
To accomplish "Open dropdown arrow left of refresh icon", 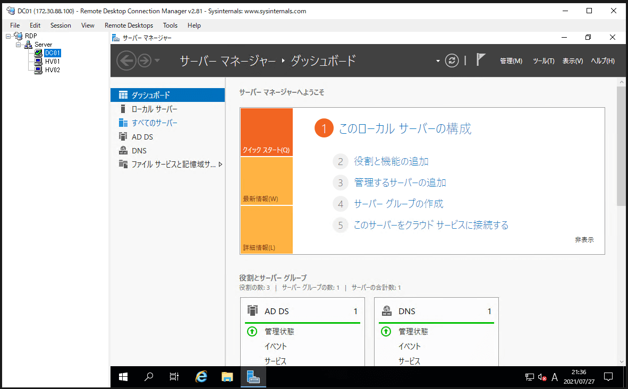I will click(x=438, y=61).
